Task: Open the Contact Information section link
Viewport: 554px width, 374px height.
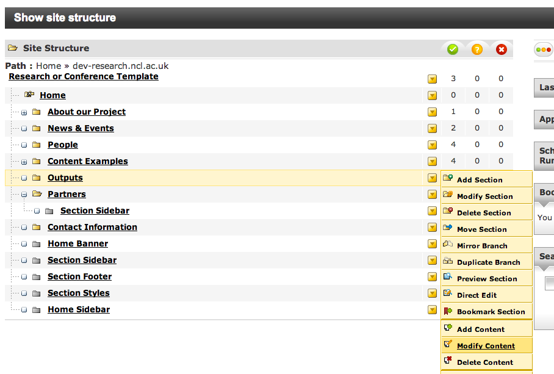Action: pos(92,227)
